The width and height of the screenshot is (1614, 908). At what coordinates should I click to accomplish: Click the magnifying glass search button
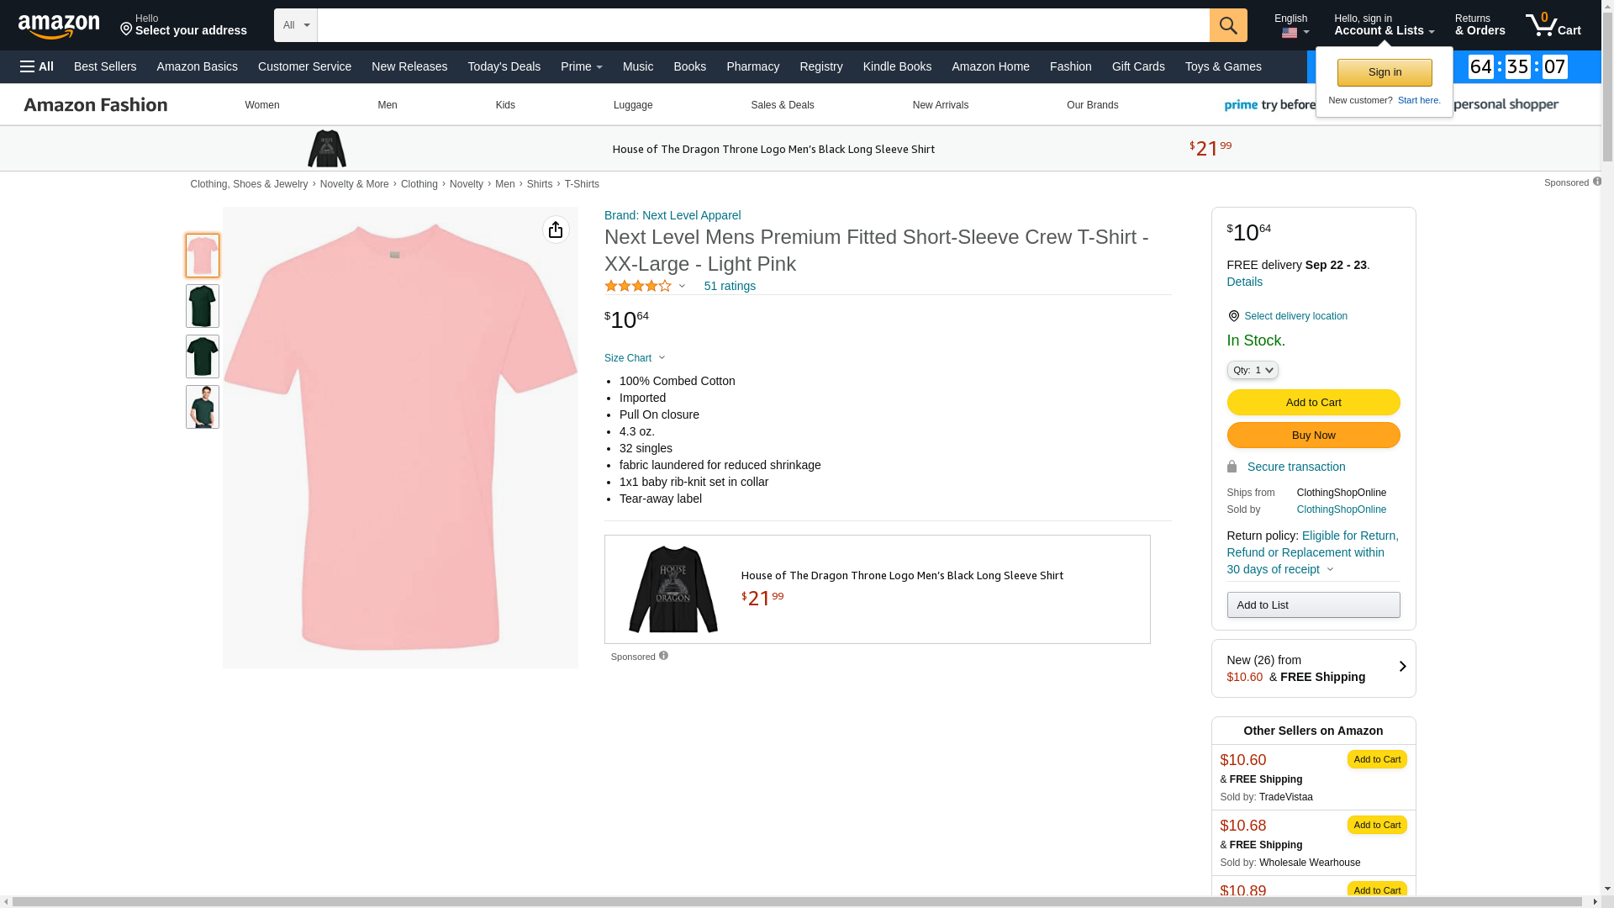1228,25
